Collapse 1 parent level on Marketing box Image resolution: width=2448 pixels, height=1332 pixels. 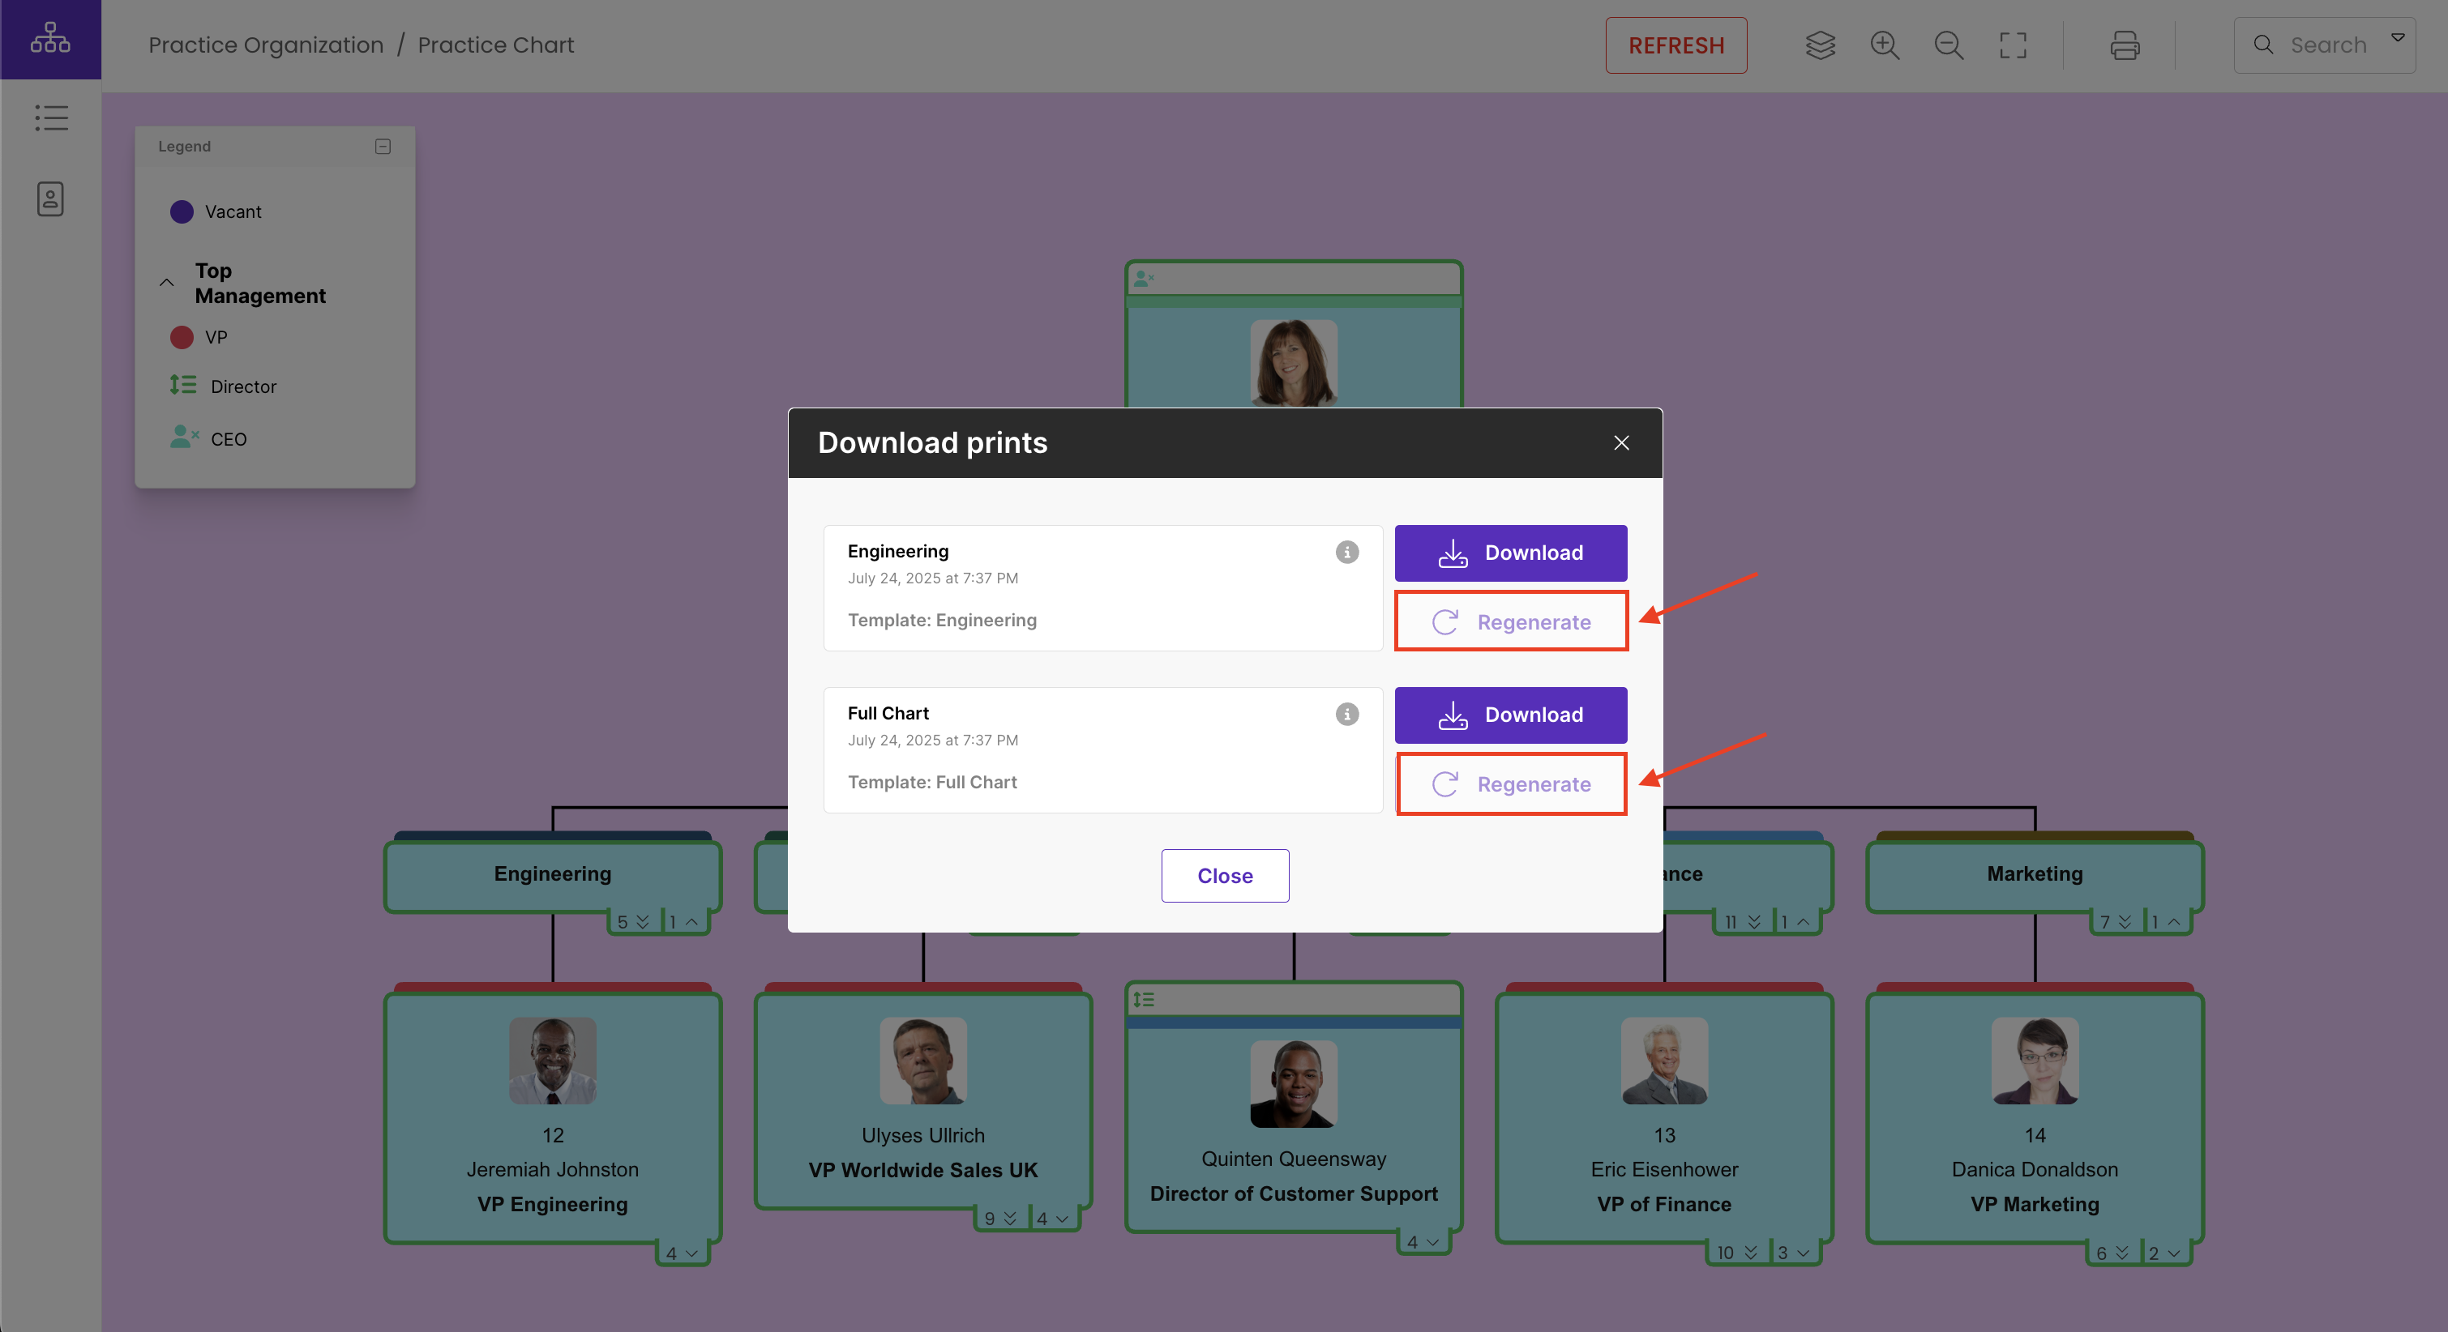[x=2167, y=921]
